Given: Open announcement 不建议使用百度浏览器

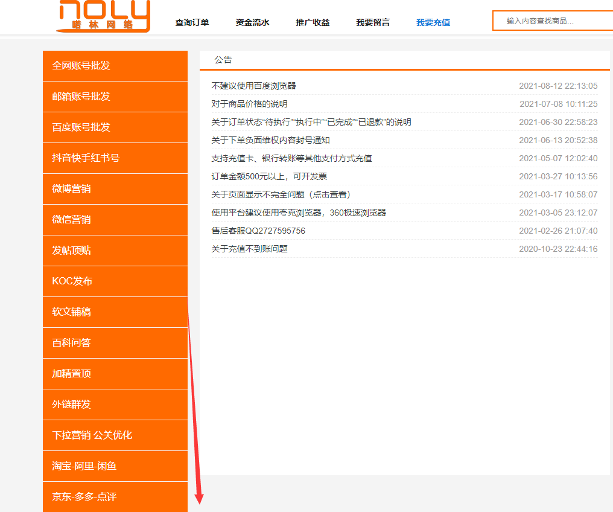Looking at the screenshot, I should point(253,86).
